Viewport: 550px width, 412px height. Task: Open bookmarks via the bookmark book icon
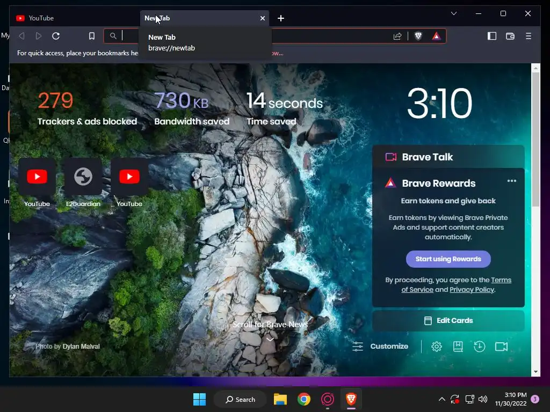458,347
